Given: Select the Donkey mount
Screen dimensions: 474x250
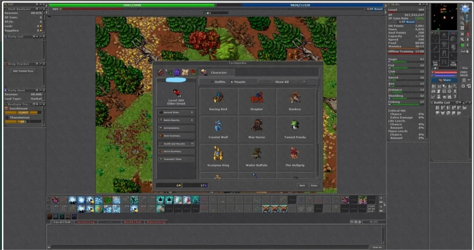Looking at the screenshot, I should tap(295, 102).
